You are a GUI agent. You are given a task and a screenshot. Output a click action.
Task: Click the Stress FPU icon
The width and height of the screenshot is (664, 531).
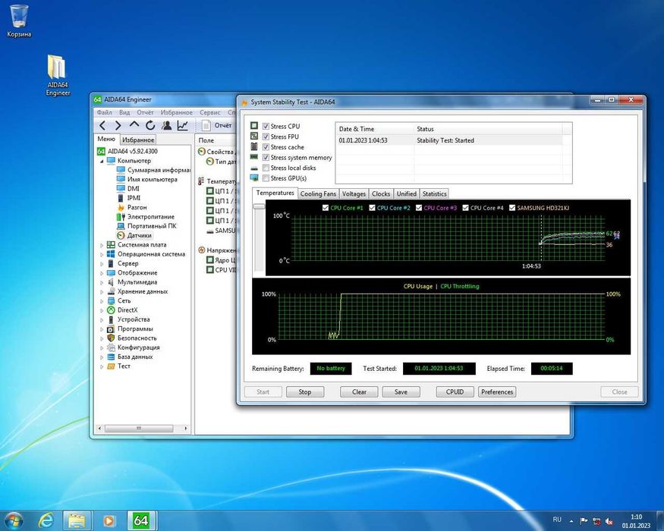pyautogui.click(x=254, y=136)
